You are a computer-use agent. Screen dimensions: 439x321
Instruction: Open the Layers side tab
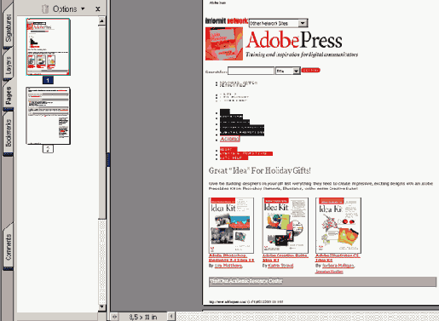[x=9, y=65]
